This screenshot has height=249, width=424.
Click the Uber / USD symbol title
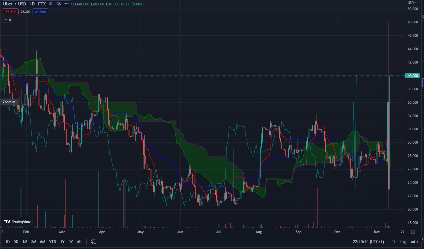click(x=24, y=4)
